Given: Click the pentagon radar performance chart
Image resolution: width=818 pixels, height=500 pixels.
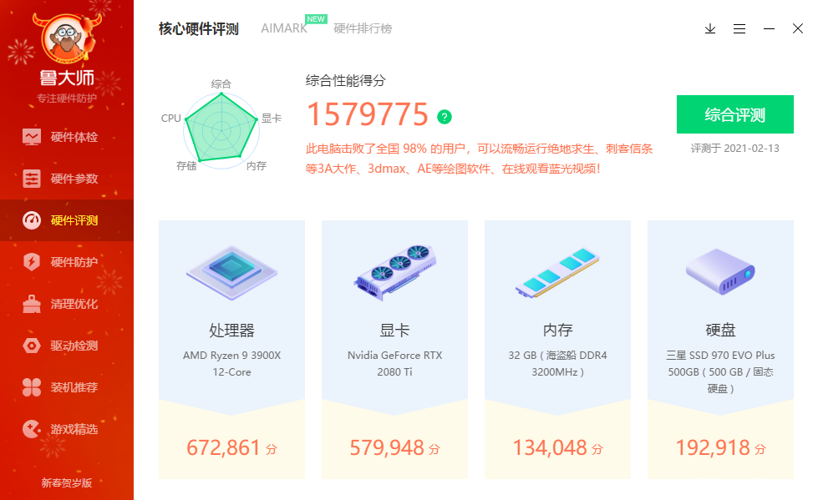Looking at the screenshot, I should (221, 130).
